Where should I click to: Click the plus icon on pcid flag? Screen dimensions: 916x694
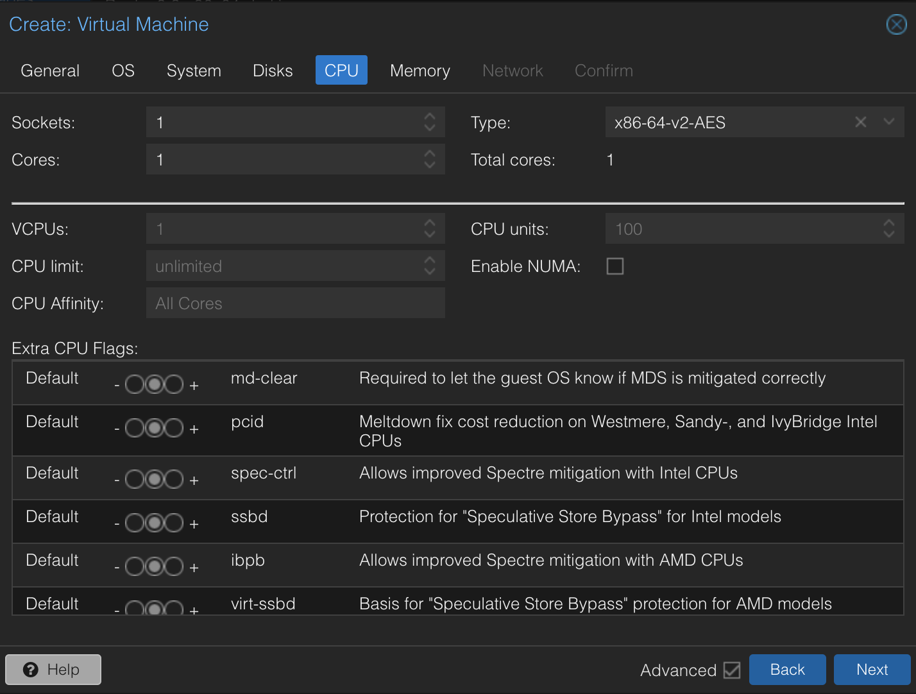pyautogui.click(x=194, y=428)
